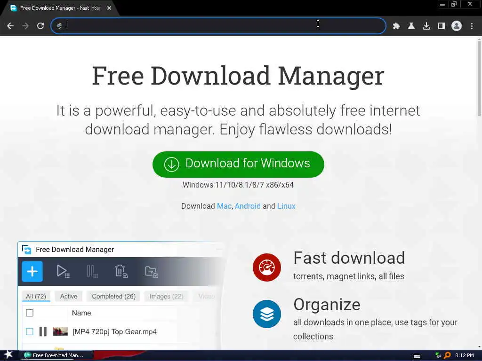Open the browser Downloads tray icon
The image size is (482, 361).
[426, 26]
